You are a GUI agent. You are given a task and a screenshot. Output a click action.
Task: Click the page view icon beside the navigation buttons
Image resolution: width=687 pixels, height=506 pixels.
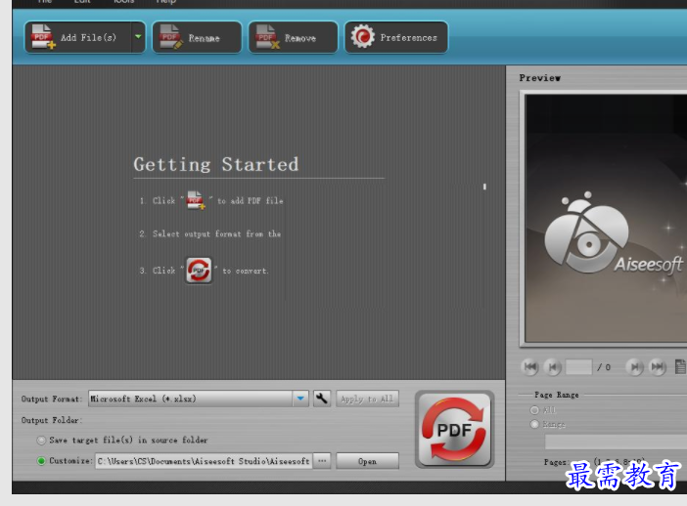680,367
